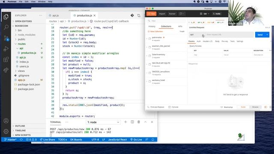
Task: Expand the NPM SCRIPTS section
Action: (x=23, y=135)
